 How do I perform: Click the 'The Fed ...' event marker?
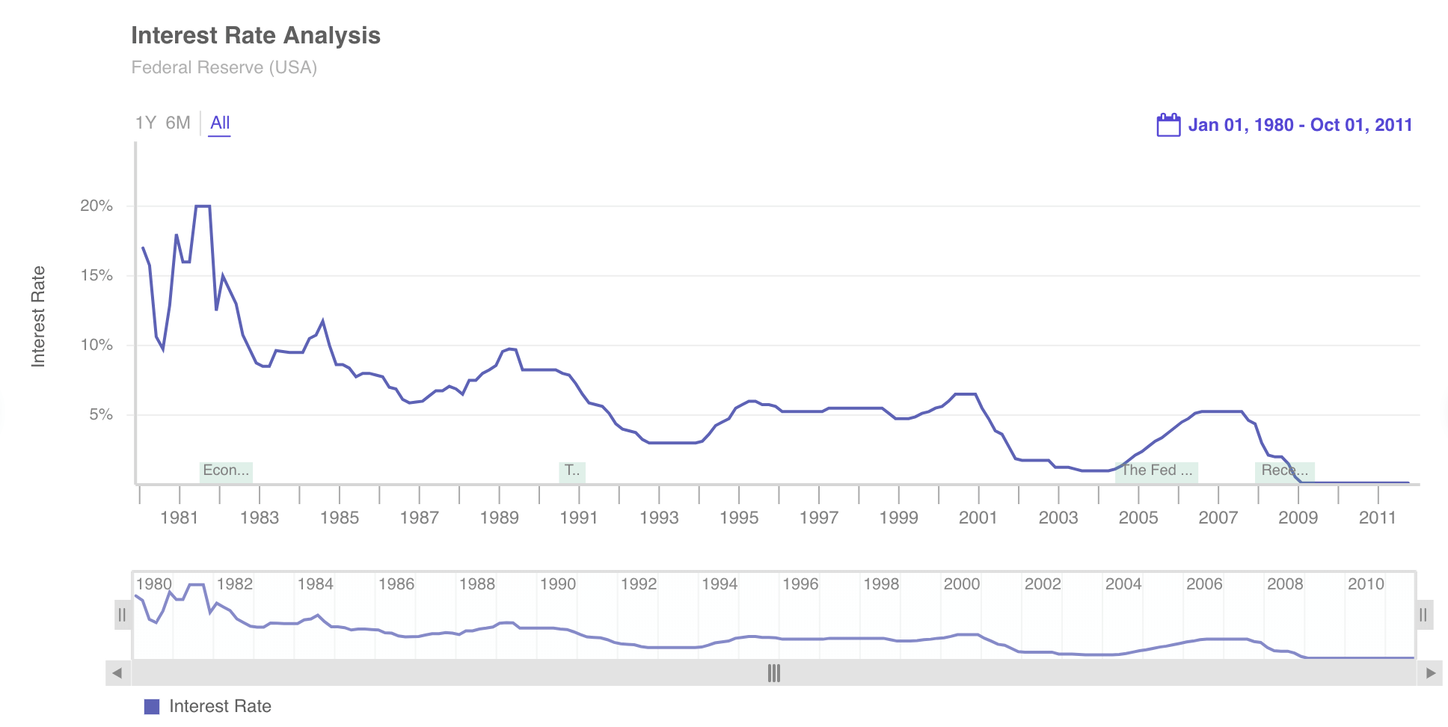1156,471
